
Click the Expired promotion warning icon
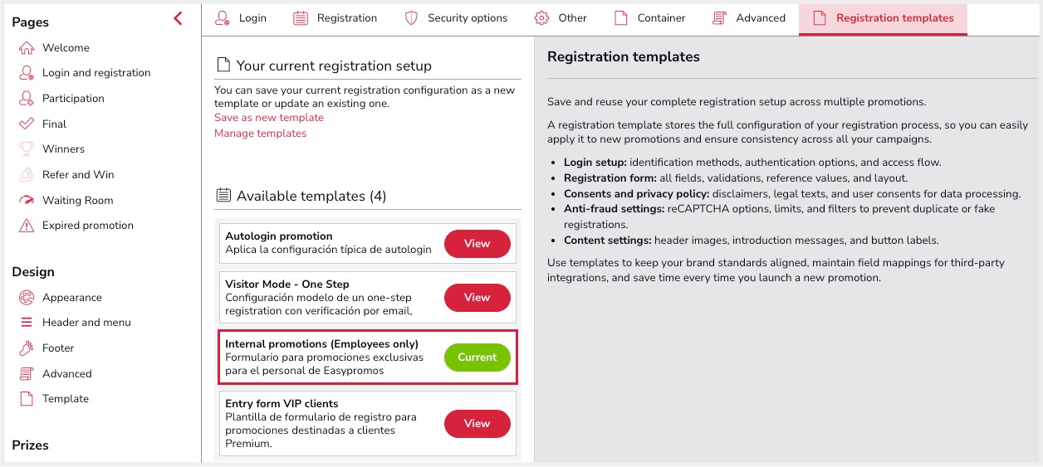(27, 226)
